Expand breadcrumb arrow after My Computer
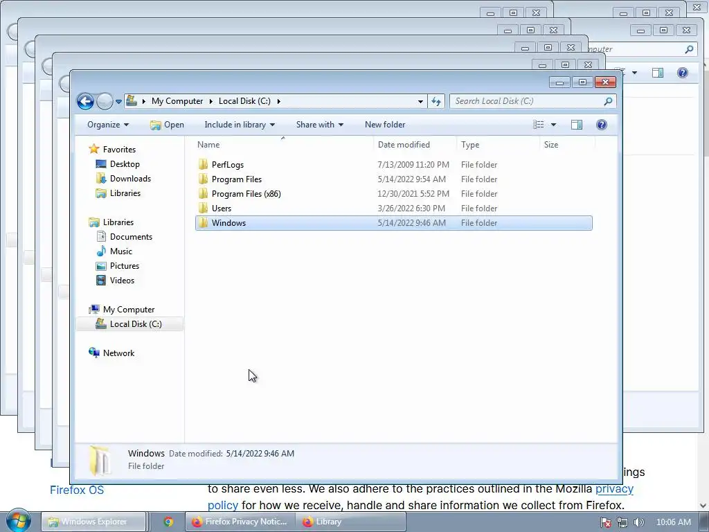This screenshot has width=709, height=532. (210, 101)
